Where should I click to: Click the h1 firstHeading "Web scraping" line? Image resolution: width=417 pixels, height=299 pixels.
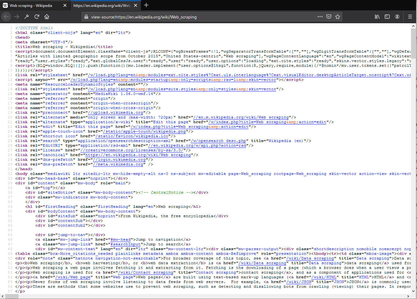113,207
